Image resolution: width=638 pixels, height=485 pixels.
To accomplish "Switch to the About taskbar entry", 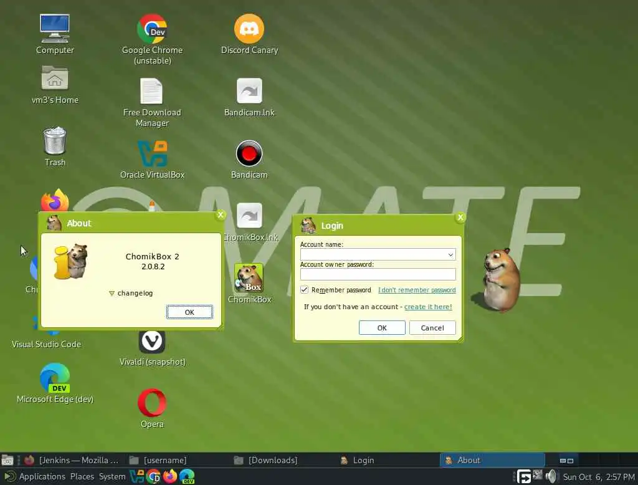I will (x=492, y=460).
